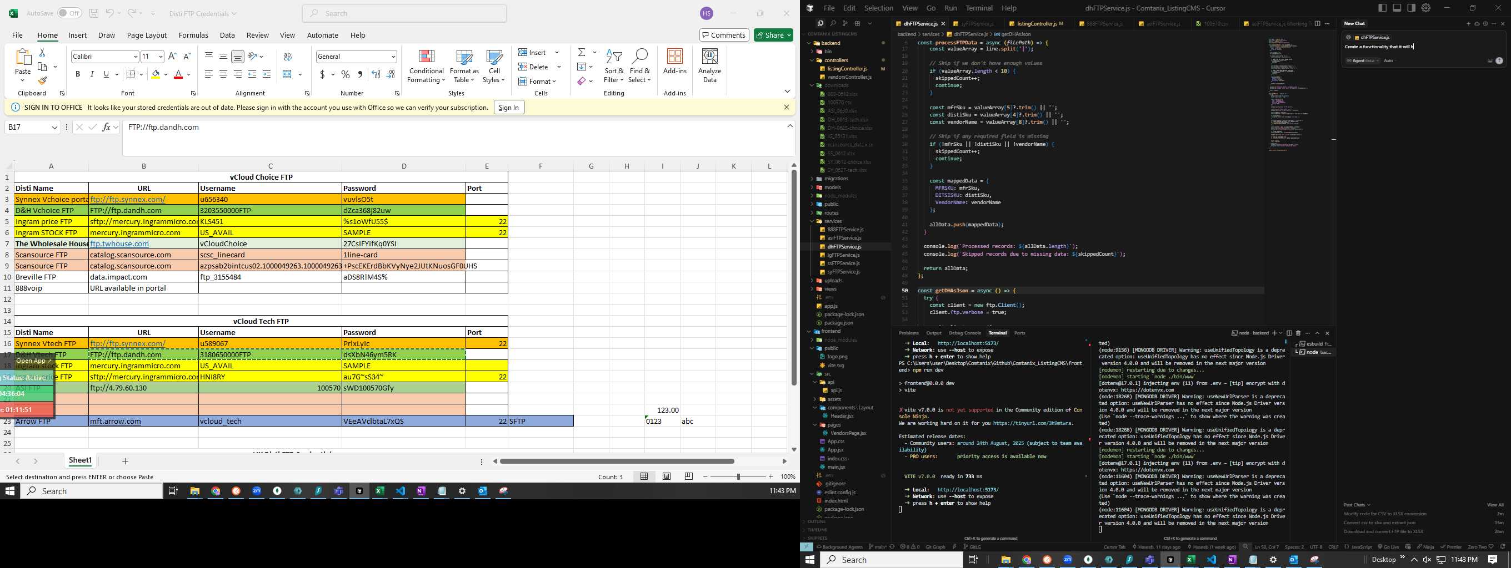Open the Fill Color dropdown arrow

166,74
